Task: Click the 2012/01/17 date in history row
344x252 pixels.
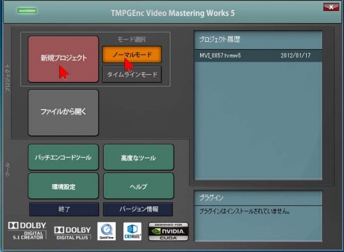Action: tap(295, 55)
